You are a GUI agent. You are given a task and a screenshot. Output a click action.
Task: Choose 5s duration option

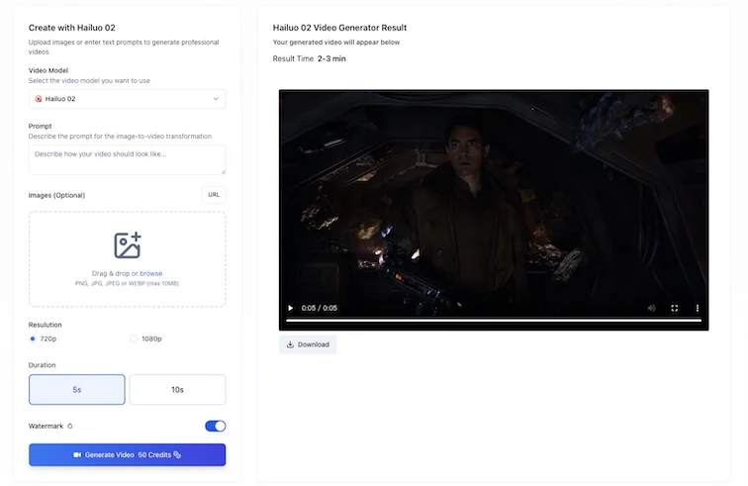[x=77, y=390]
